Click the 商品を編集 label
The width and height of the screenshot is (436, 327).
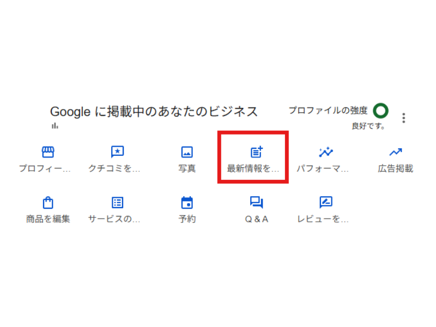click(x=48, y=219)
